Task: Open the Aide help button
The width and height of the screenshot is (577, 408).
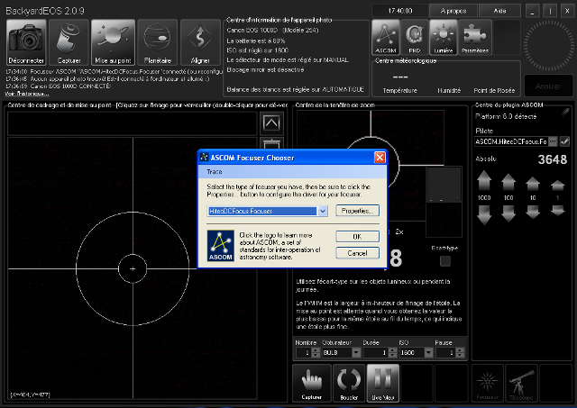Action: click(x=499, y=11)
